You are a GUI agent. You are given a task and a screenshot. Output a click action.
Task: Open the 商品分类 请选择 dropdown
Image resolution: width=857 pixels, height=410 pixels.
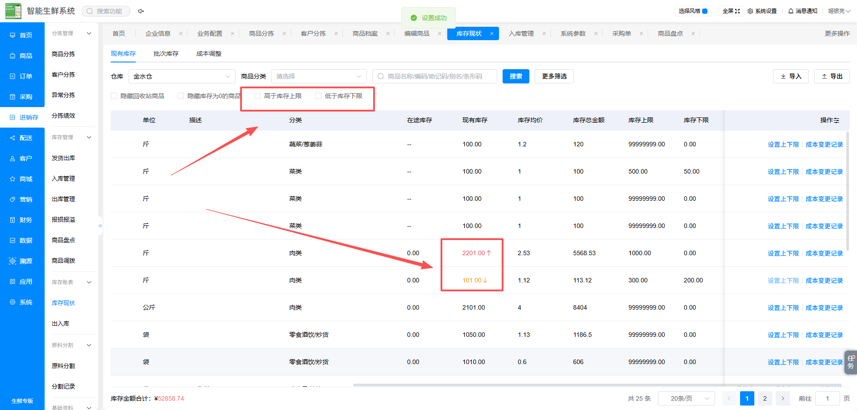point(319,76)
